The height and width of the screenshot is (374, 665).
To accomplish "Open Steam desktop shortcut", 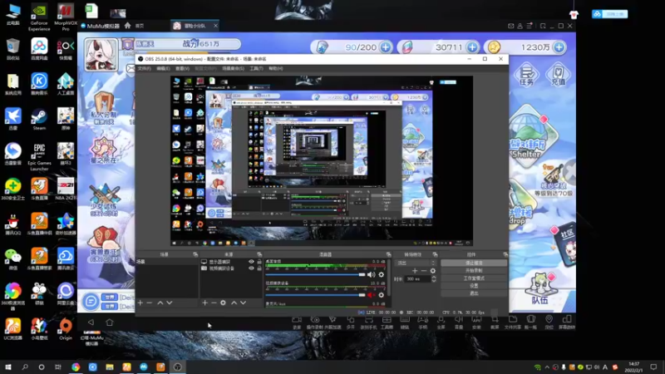I will point(39,119).
